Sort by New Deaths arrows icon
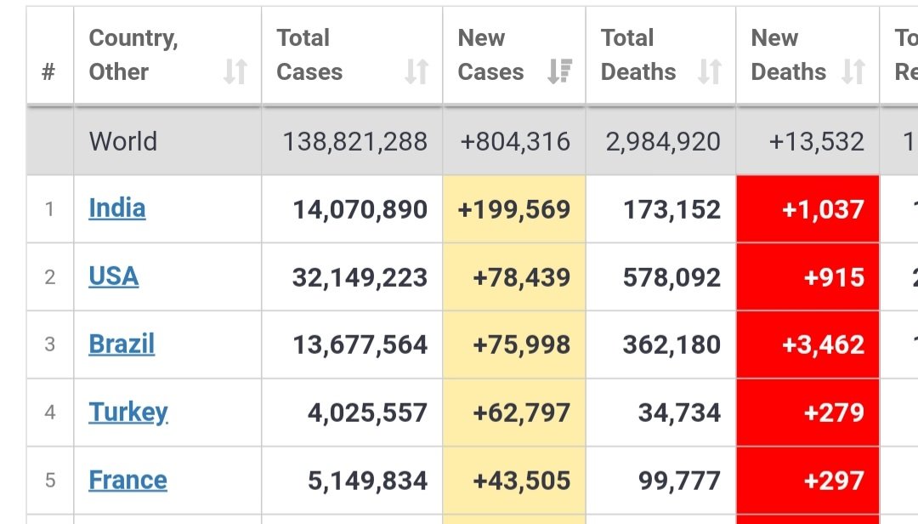 coord(853,71)
